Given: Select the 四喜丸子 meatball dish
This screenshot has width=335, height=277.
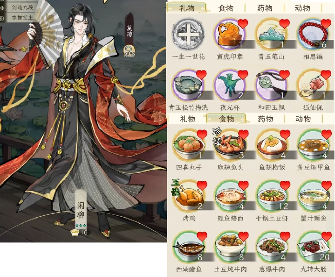Looking at the screenshot, I should (x=189, y=145).
